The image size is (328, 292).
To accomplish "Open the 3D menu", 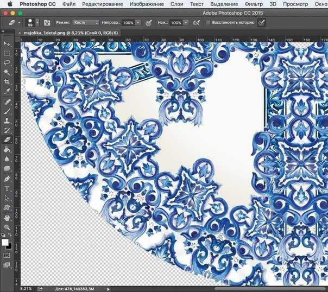I will point(273,4).
